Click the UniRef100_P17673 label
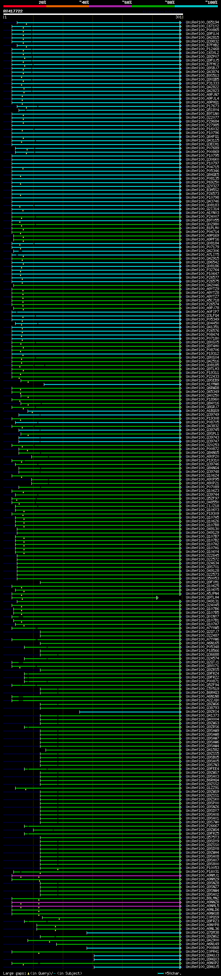This screenshot has width=221, height=976. click(202, 106)
